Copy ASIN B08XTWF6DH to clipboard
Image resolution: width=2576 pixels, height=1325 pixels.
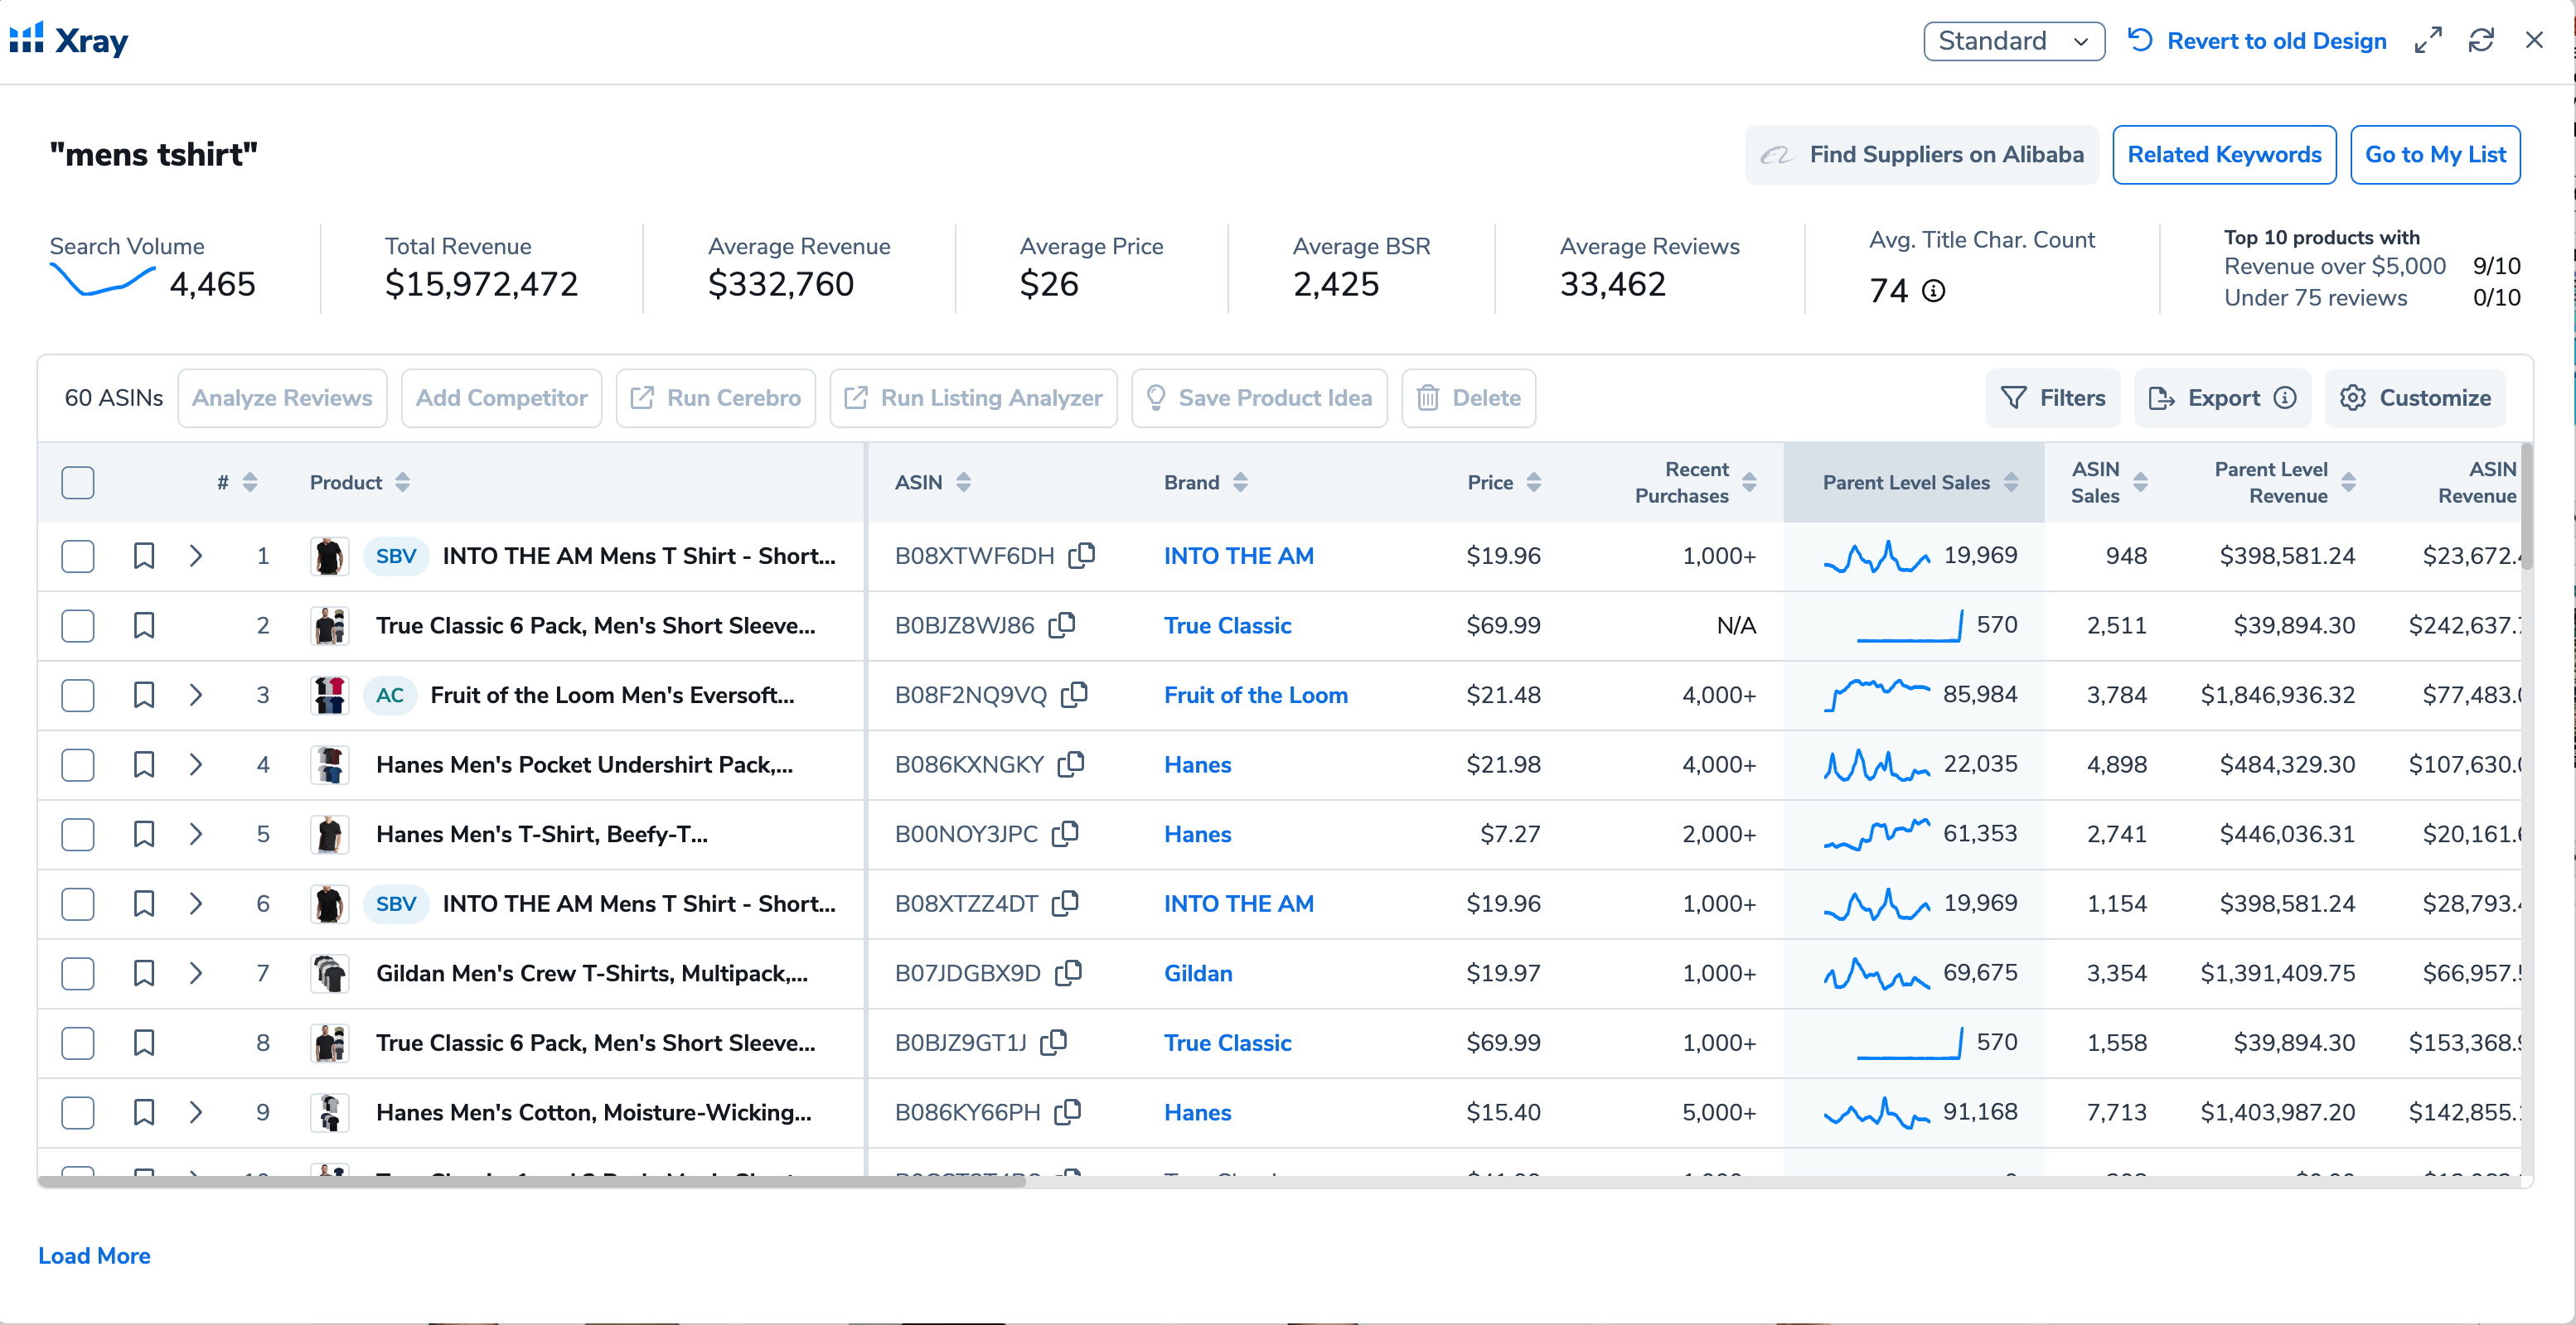(1082, 556)
